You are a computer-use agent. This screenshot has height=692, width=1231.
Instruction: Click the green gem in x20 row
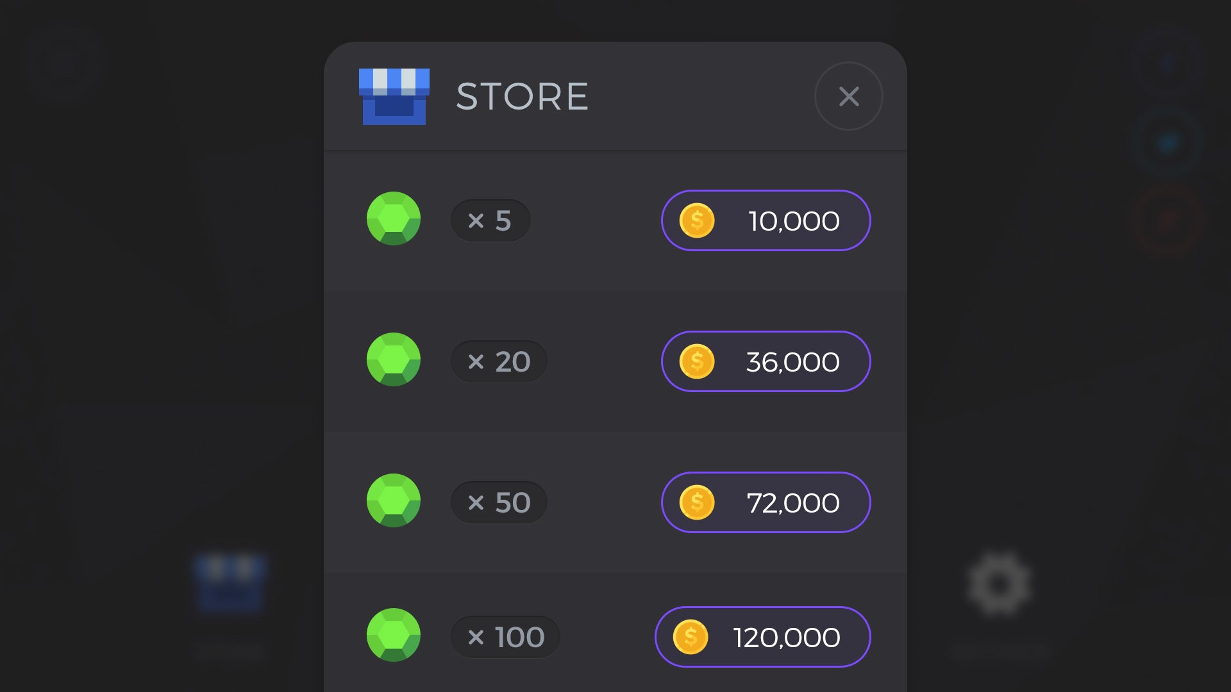point(393,359)
